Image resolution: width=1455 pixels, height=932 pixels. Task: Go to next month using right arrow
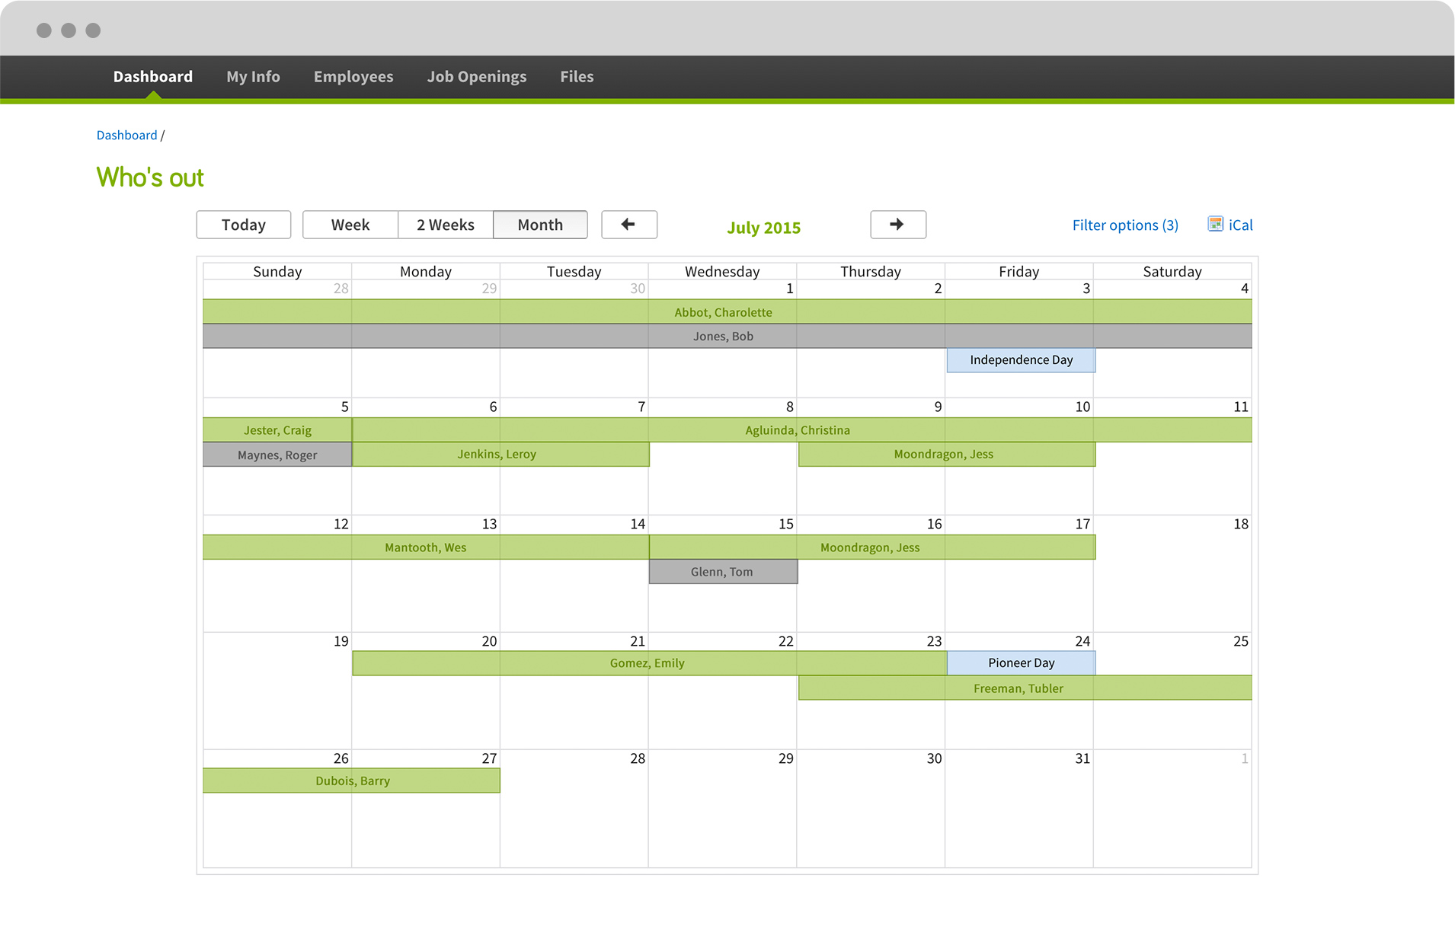coord(897,225)
